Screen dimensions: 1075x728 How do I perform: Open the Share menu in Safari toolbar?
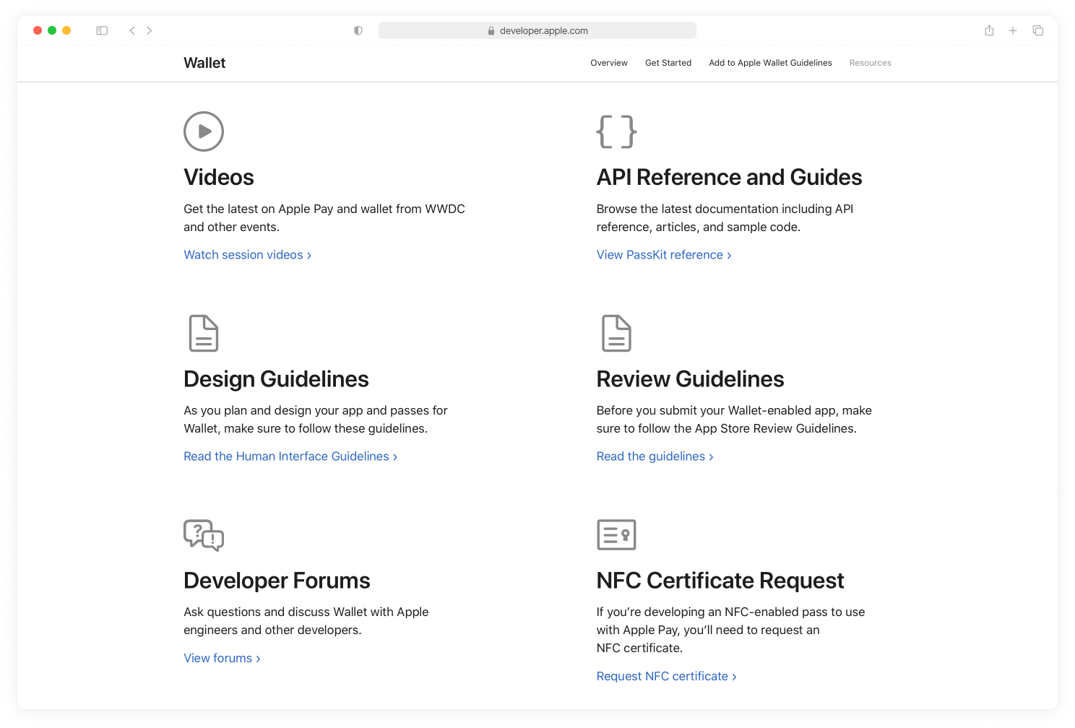tap(989, 30)
